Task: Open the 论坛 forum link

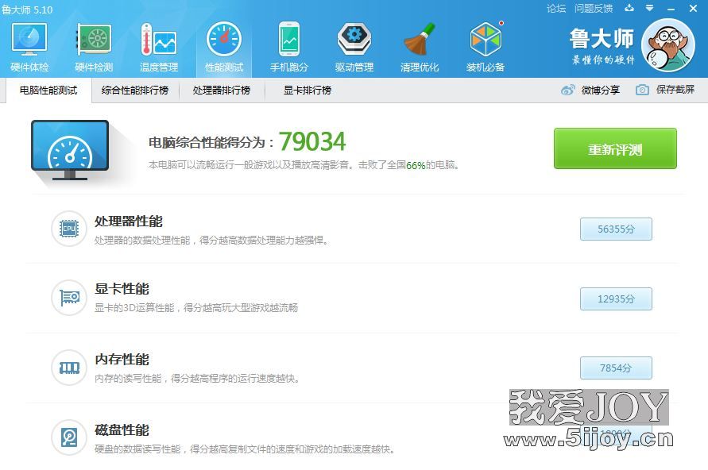Action: (x=556, y=8)
